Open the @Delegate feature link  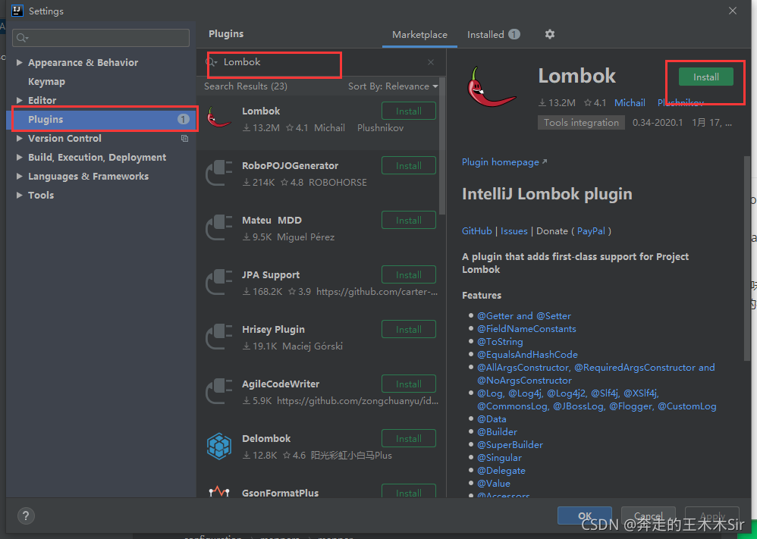(501, 471)
